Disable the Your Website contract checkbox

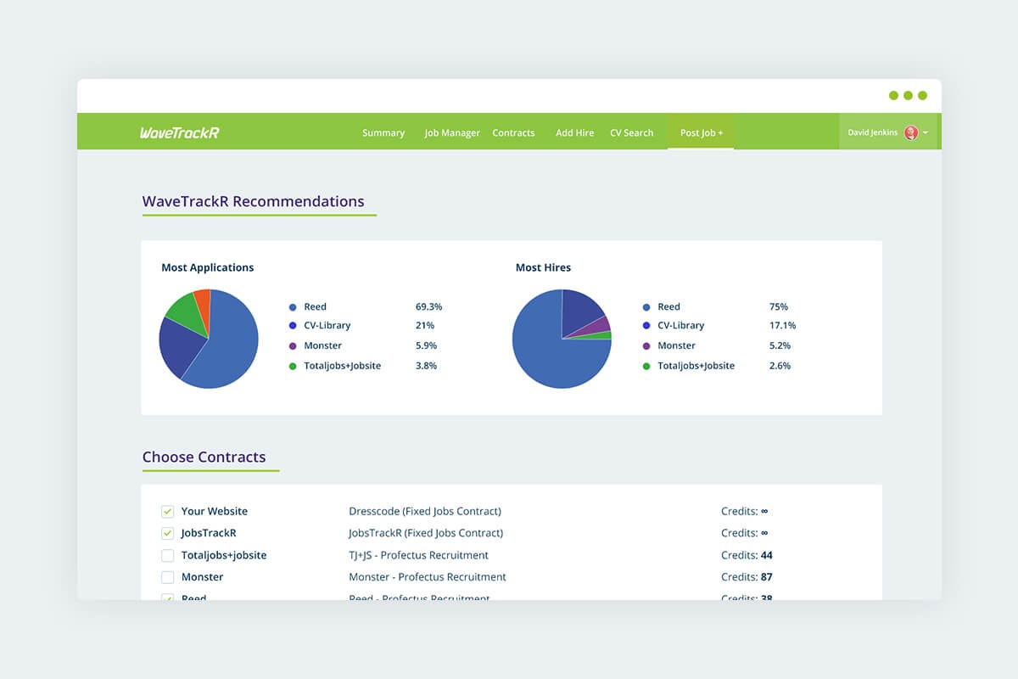[x=168, y=511]
